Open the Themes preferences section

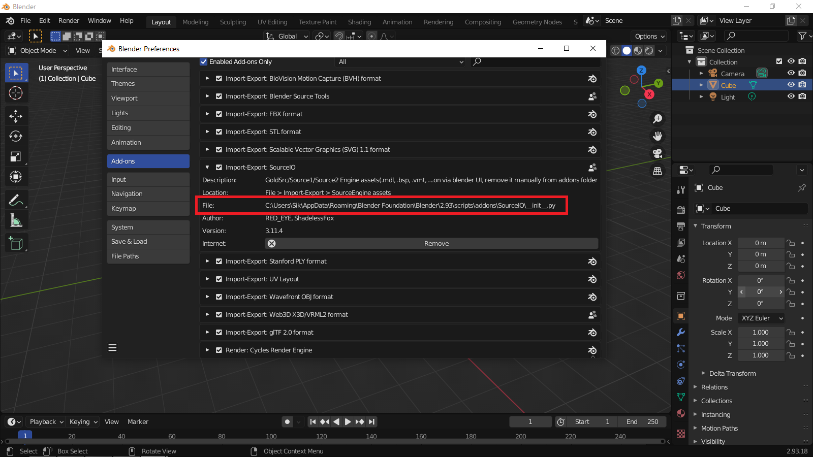click(148, 84)
